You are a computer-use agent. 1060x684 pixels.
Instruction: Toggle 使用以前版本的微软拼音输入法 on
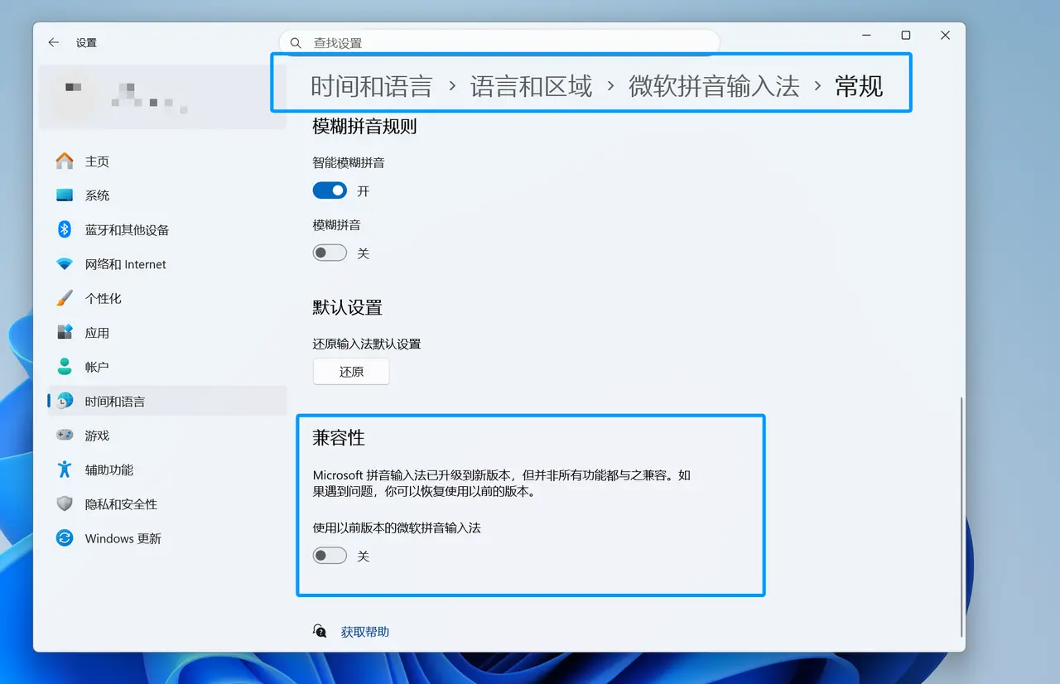pyautogui.click(x=330, y=556)
